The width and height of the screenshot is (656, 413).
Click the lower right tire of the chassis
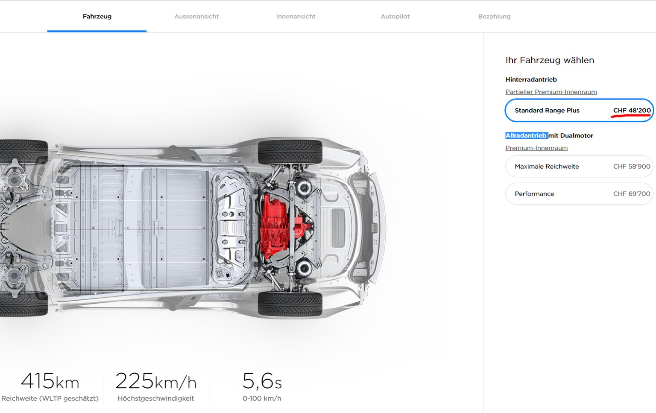290,304
